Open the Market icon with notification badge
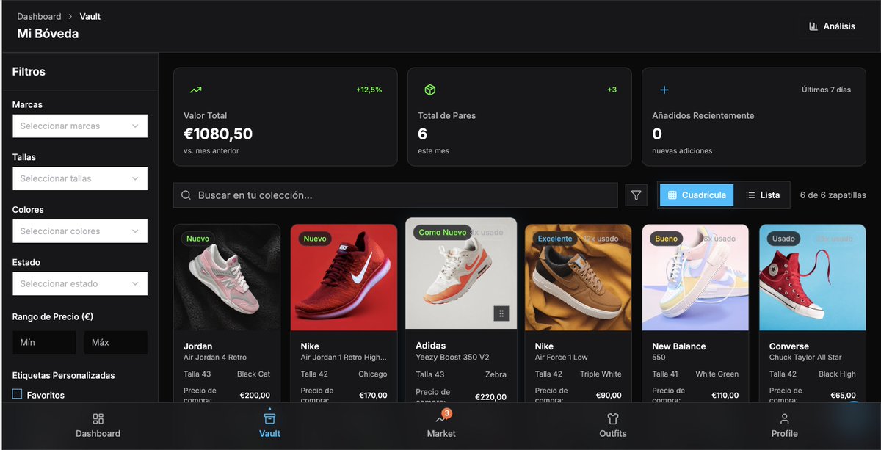The width and height of the screenshot is (881, 450). coord(441,418)
